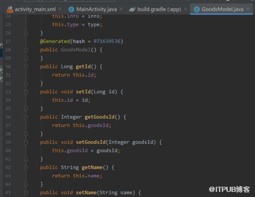The width and height of the screenshot is (255, 197).
Task: Close the build.gradle (:app) tab
Action: click(x=186, y=9)
